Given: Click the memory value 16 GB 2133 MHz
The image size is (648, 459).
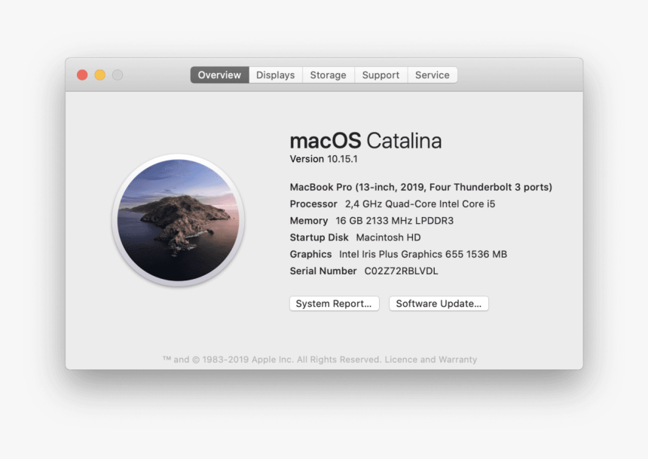Looking at the screenshot, I should (x=394, y=221).
